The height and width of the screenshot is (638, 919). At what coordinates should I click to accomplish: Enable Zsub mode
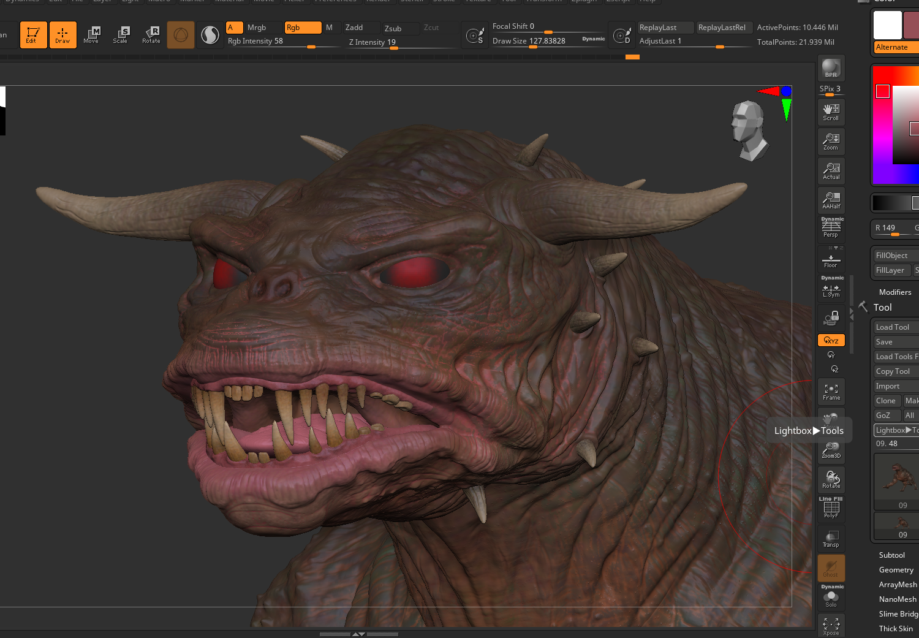click(401, 28)
